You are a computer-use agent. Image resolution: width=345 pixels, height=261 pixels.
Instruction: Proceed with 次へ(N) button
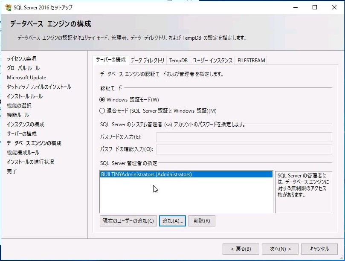(x=280, y=249)
